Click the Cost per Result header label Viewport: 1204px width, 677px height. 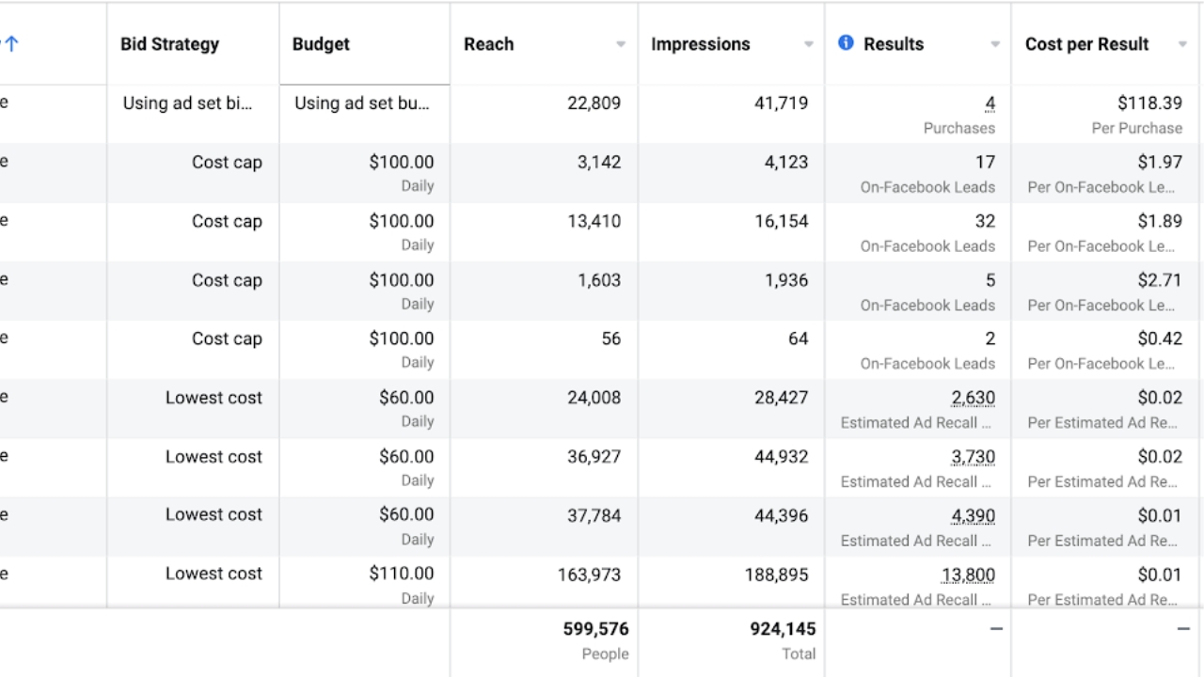[1086, 44]
